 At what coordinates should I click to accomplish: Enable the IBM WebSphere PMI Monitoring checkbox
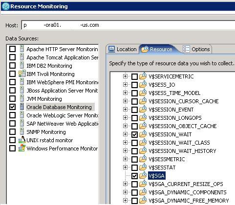(13, 82)
